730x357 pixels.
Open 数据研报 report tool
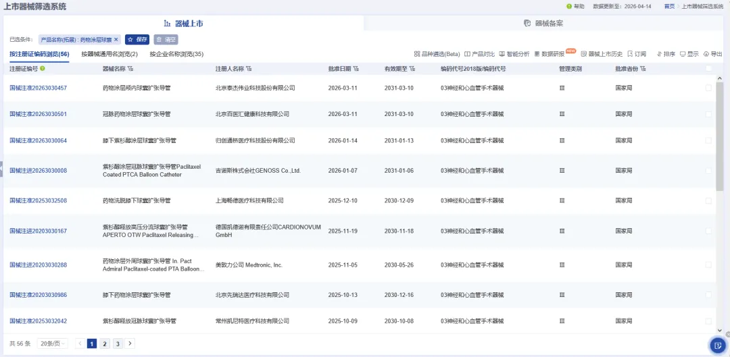click(551, 54)
